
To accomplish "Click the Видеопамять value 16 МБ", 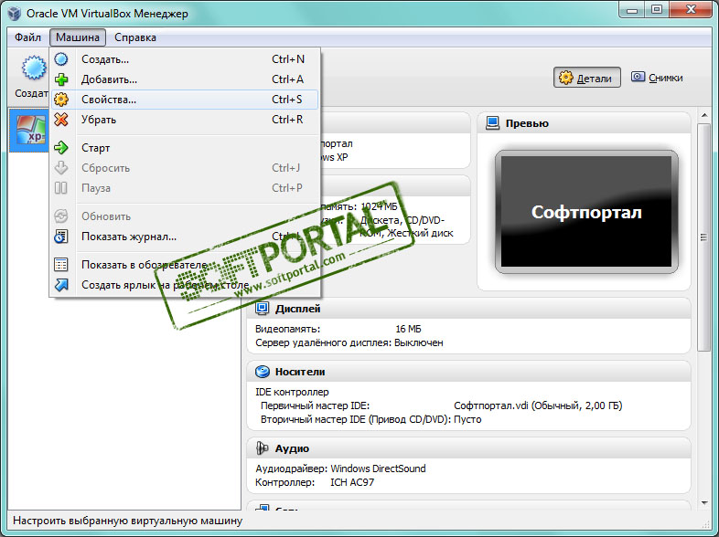I will (x=408, y=329).
